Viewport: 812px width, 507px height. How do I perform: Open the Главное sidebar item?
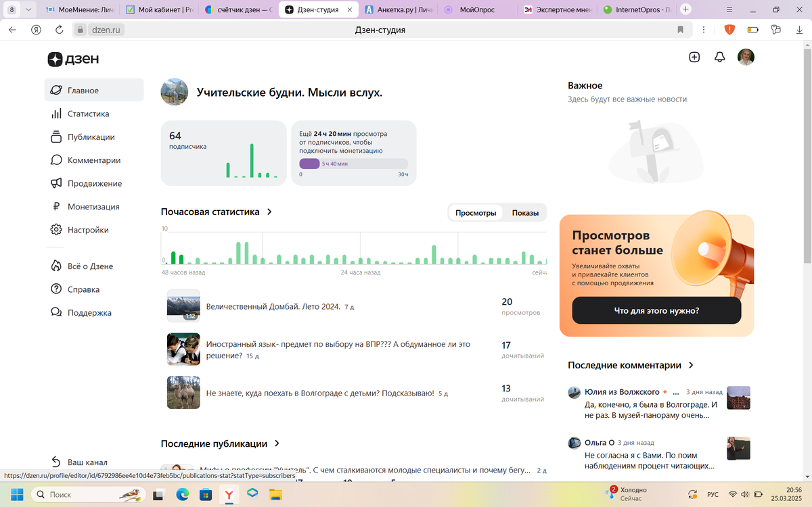[94, 91]
